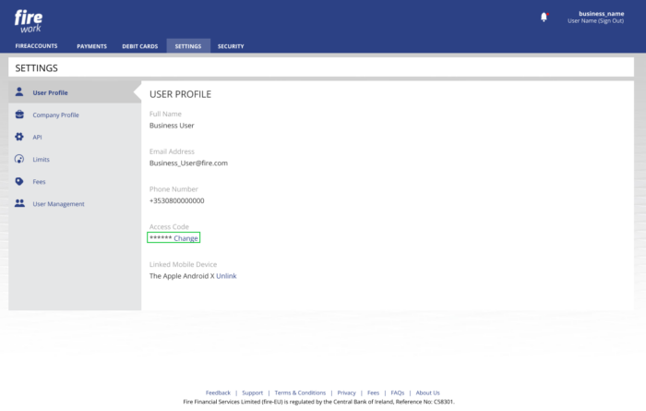The width and height of the screenshot is (646, 411).
Task: Switch to the Payments tab
Action: click(91, 46)
